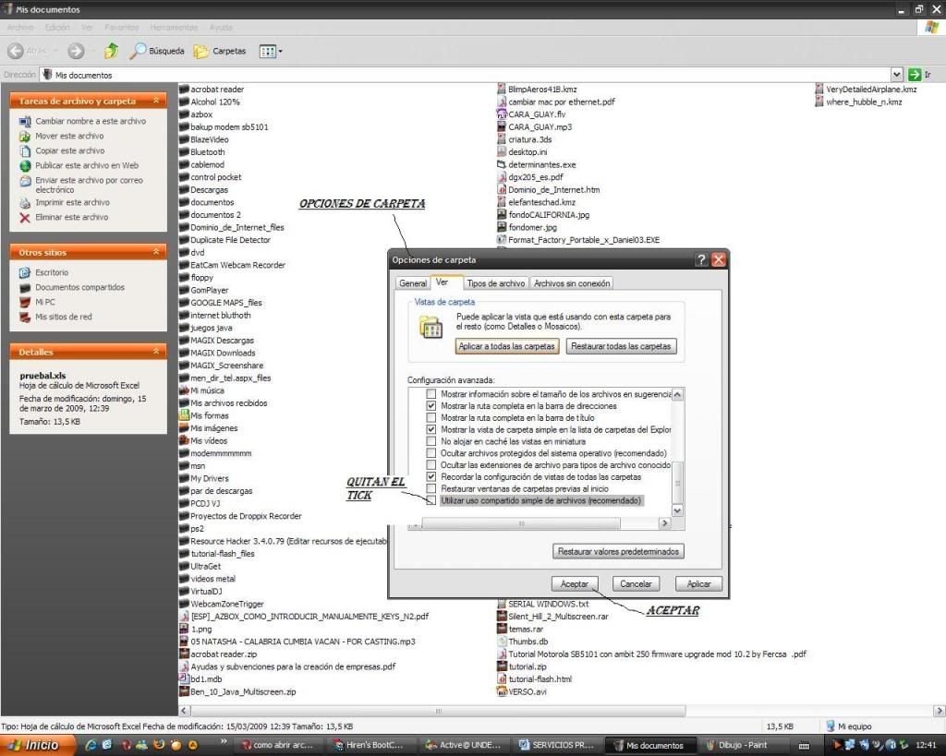Viewport: 946px width, 756px height.
Task: Open views button dropdown arrow
Action: [280, 52]
